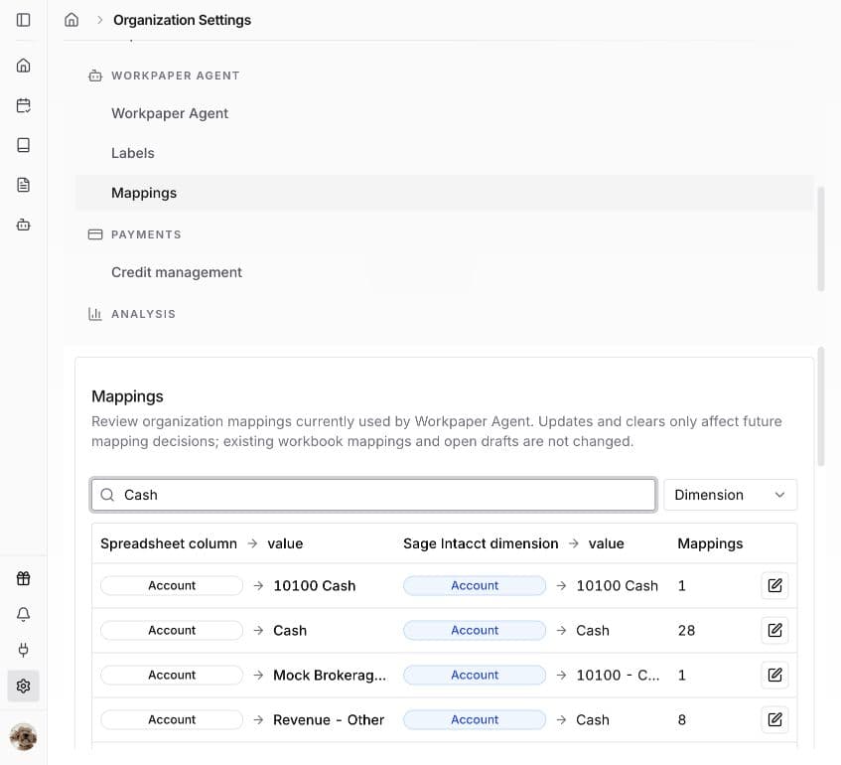Open the Dimension dropdown

click(730, 495)
